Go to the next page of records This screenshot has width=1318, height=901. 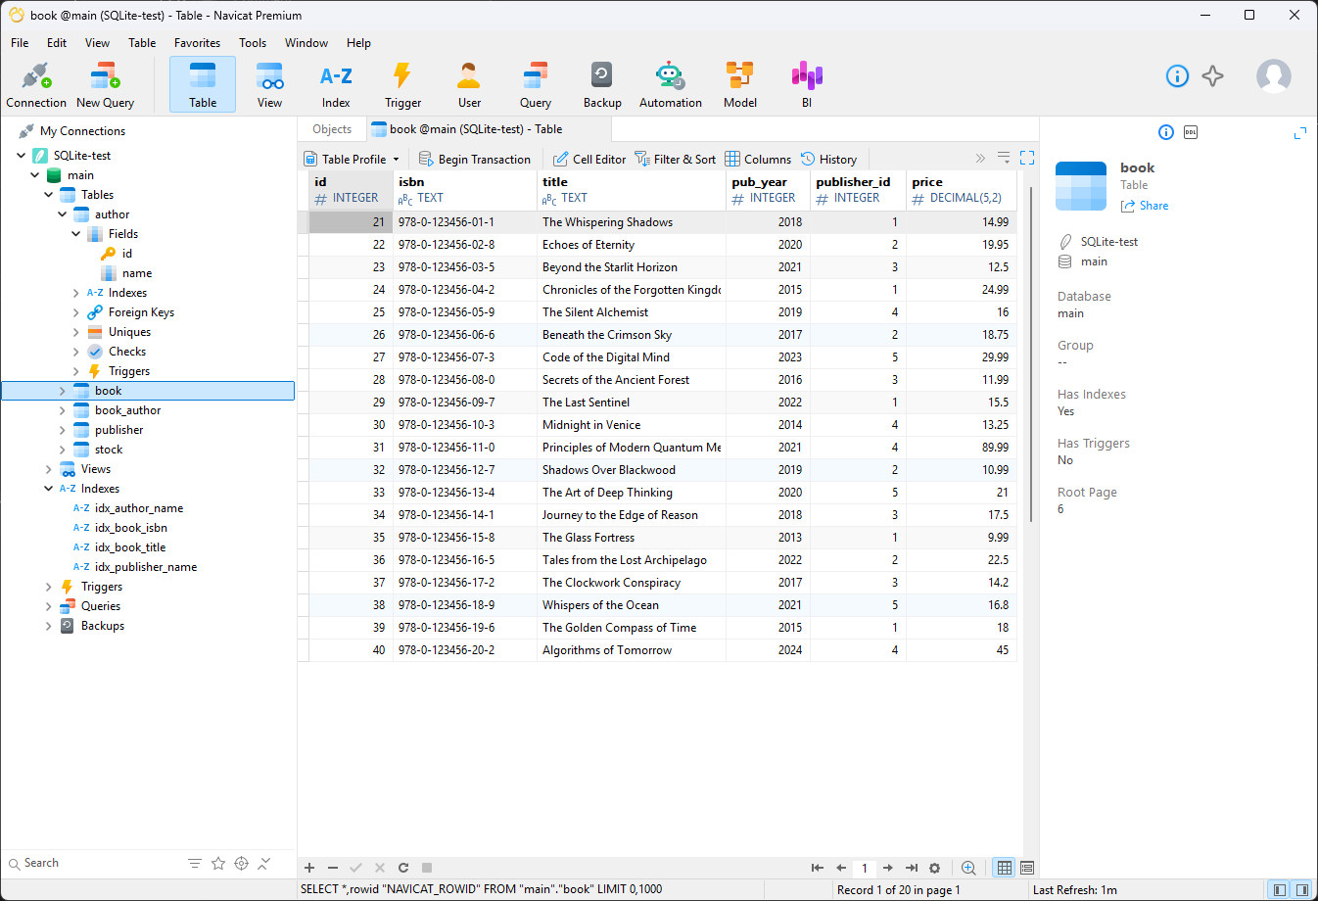(888, 868)
